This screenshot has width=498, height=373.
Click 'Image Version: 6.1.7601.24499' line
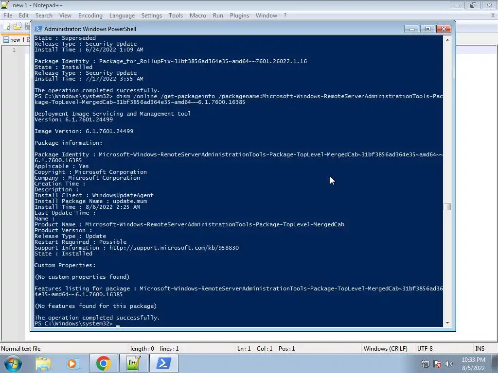[x=84, y=131]
